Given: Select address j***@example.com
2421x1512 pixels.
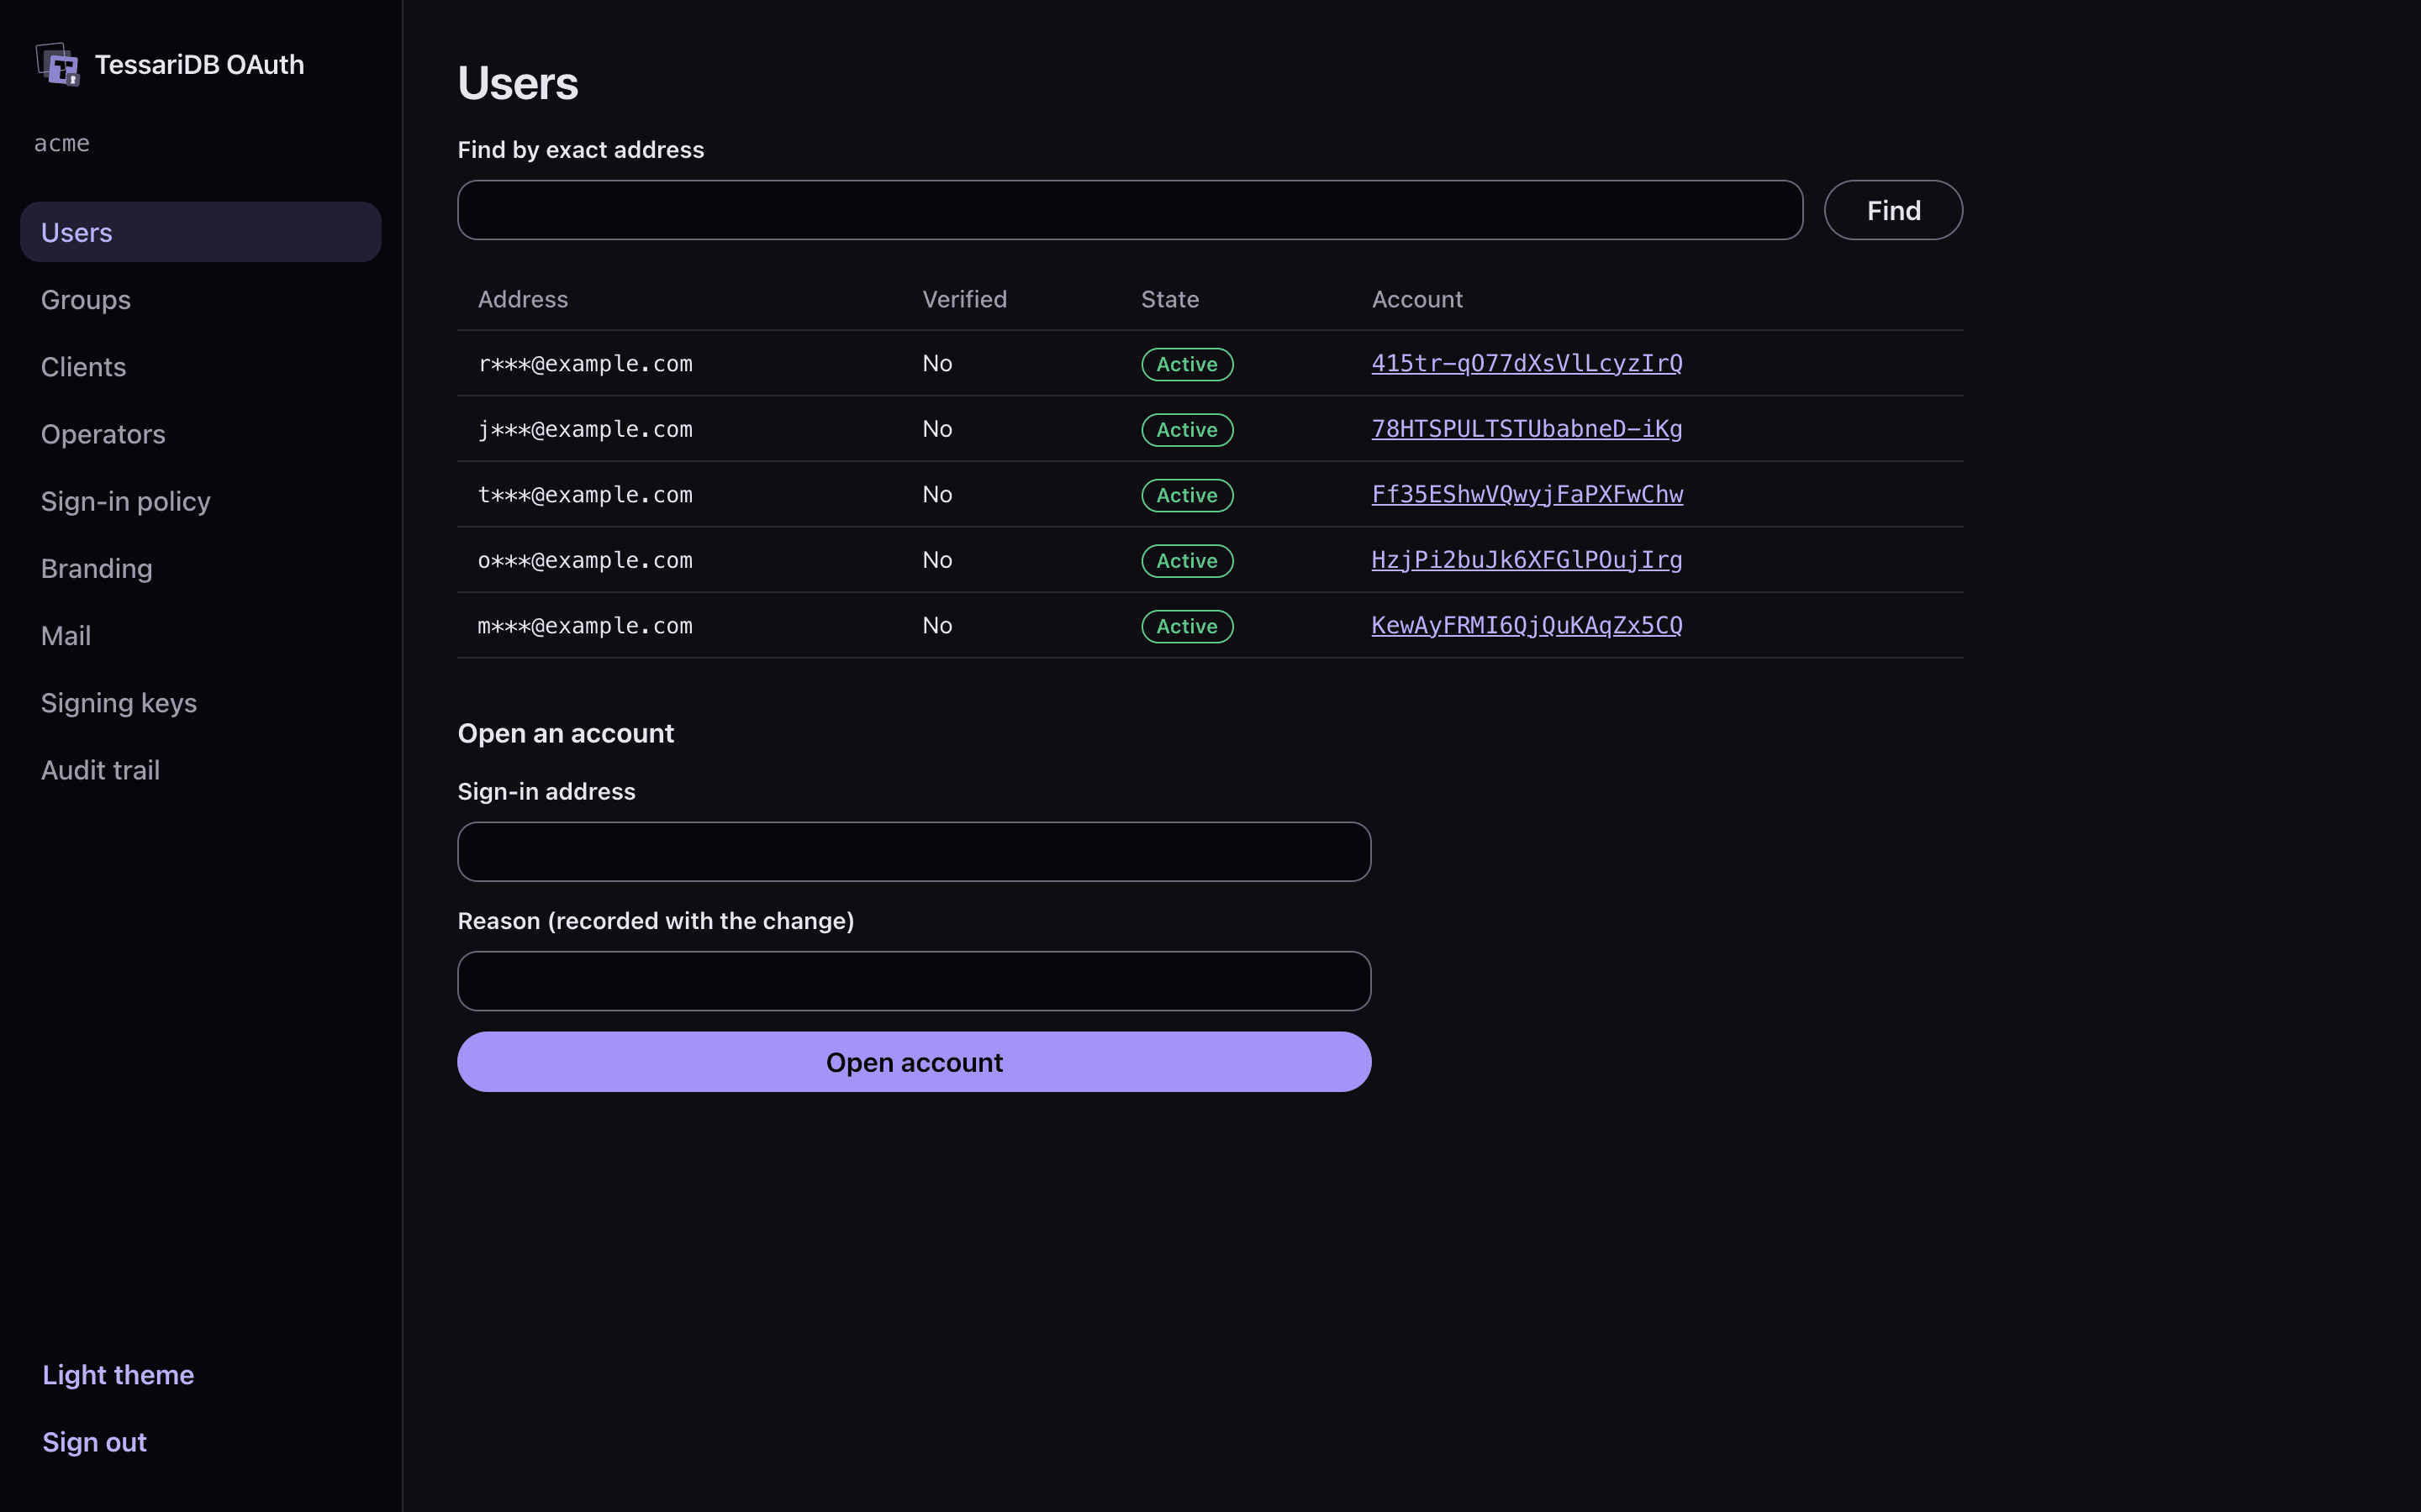Looking at the screenshot, I should [x=584, y=429].
